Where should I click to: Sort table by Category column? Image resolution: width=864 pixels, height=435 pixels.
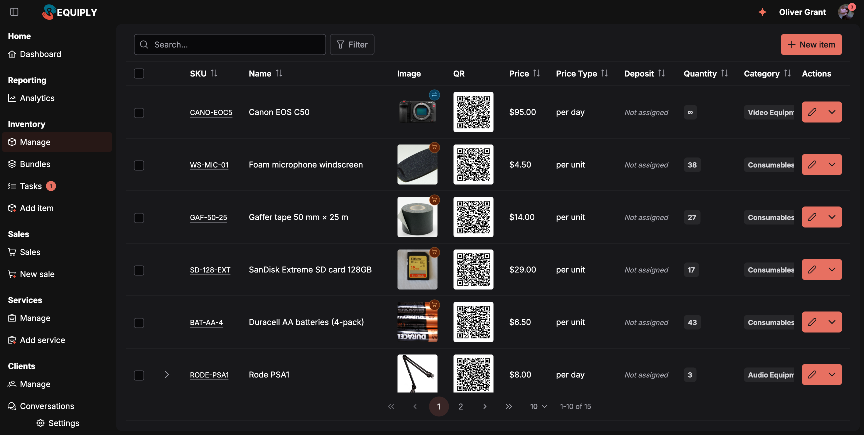(x=787, y=73)
